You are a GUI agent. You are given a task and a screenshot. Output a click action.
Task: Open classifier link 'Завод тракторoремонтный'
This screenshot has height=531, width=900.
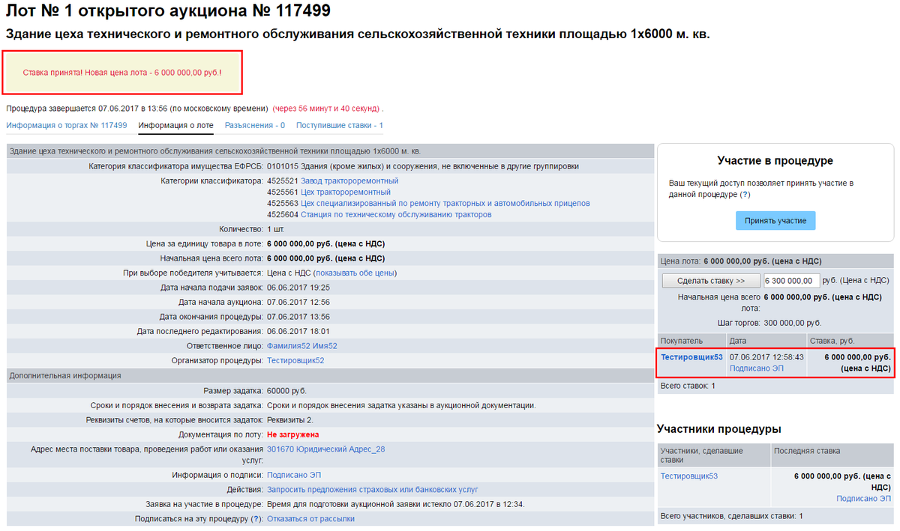click(349, 181)
